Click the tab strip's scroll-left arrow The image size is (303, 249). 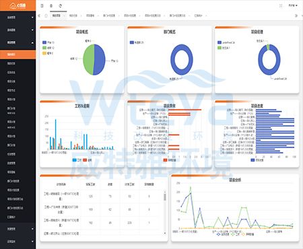click(39, 15)
